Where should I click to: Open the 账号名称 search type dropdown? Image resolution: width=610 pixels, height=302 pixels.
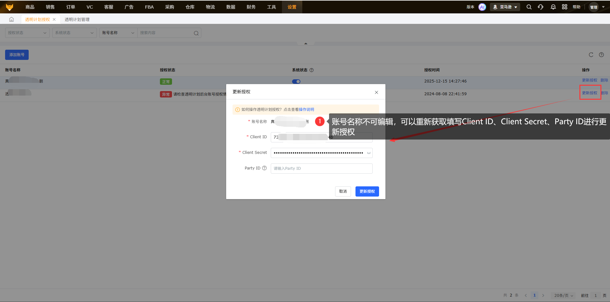(118, 33)
